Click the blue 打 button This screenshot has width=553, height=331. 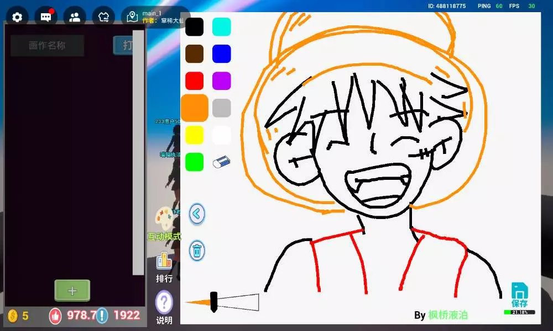click(x=123, y=45)
